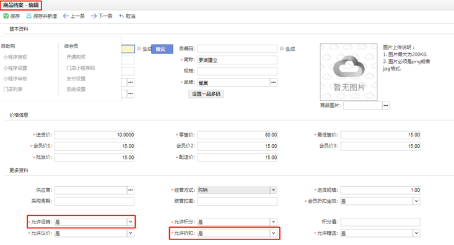The height and width of the screenshot is (245, 454).
Task: Open 供应商 lookup ellipsis button
Action: coord(131,190)
